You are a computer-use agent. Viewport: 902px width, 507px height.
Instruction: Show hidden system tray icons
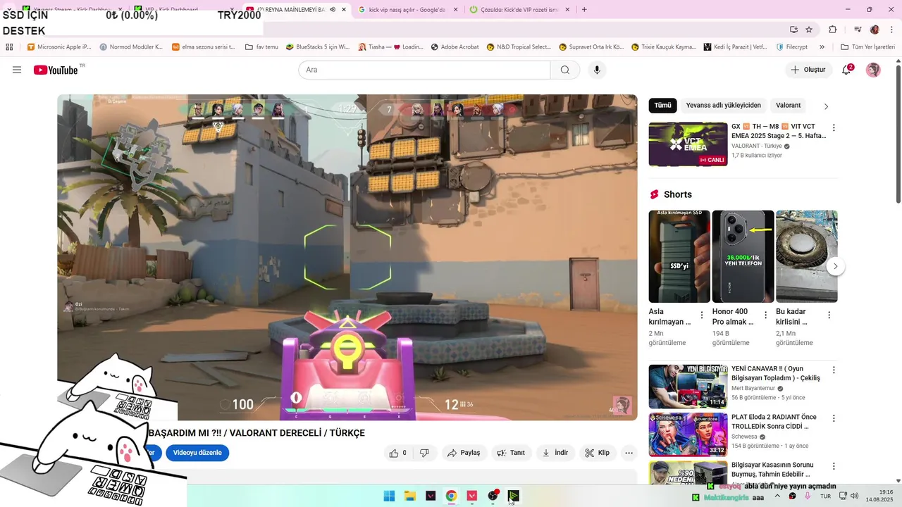tap(779, 496)
